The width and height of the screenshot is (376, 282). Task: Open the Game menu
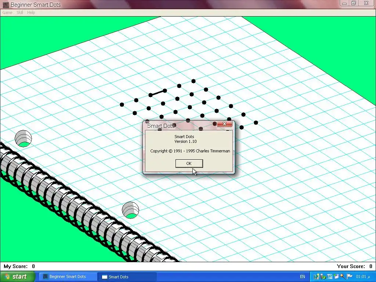pyautogui.click(x=7, y=12)
